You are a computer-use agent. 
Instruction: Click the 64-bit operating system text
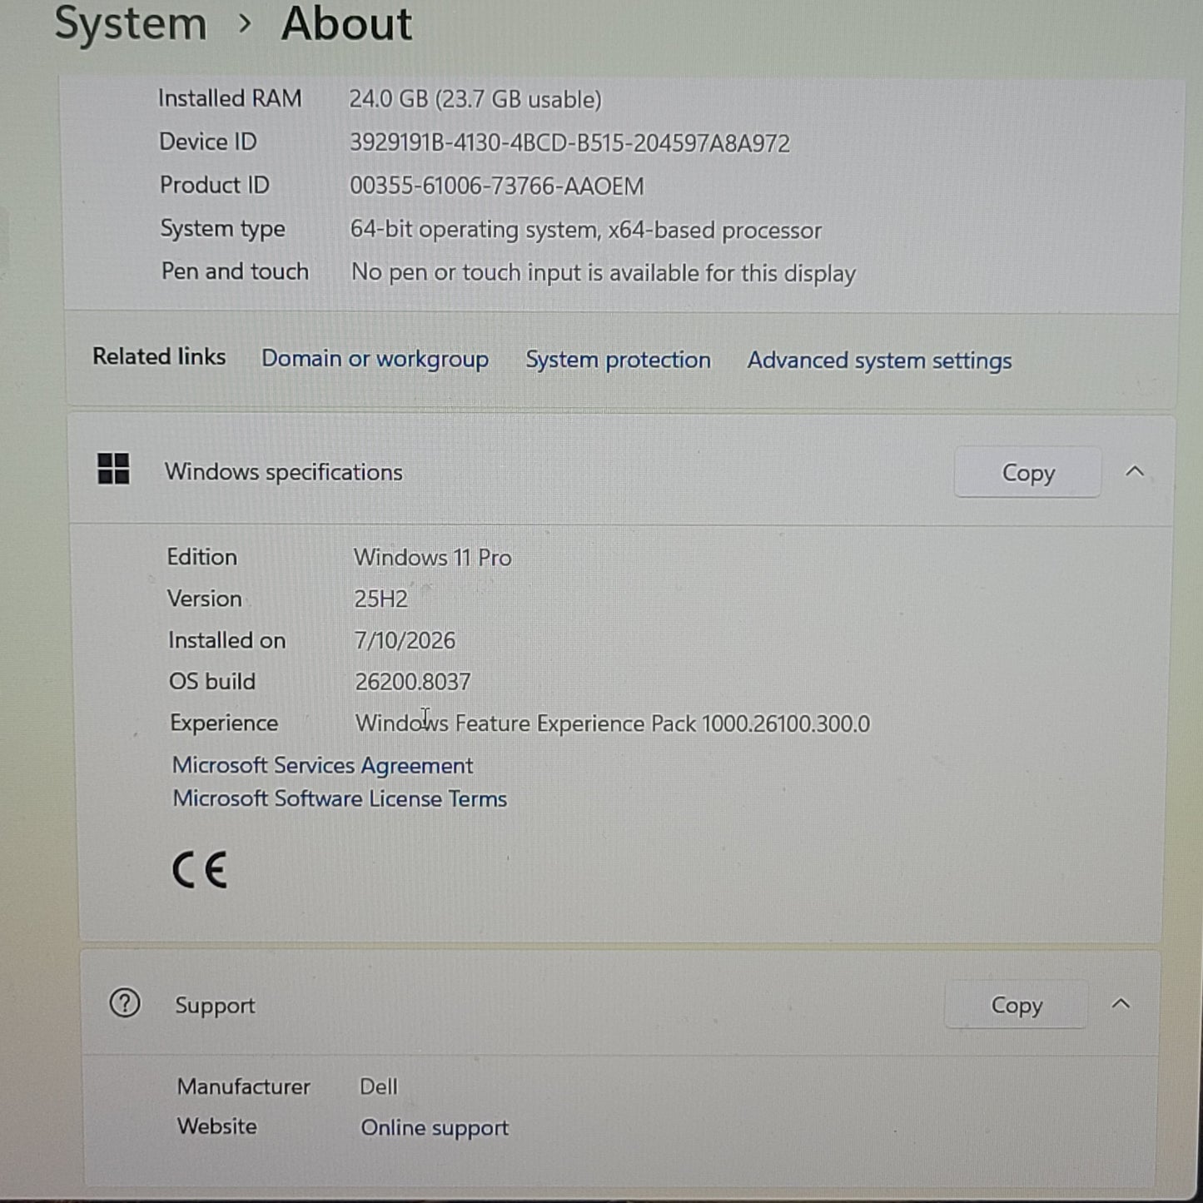[x=586, y=230]
